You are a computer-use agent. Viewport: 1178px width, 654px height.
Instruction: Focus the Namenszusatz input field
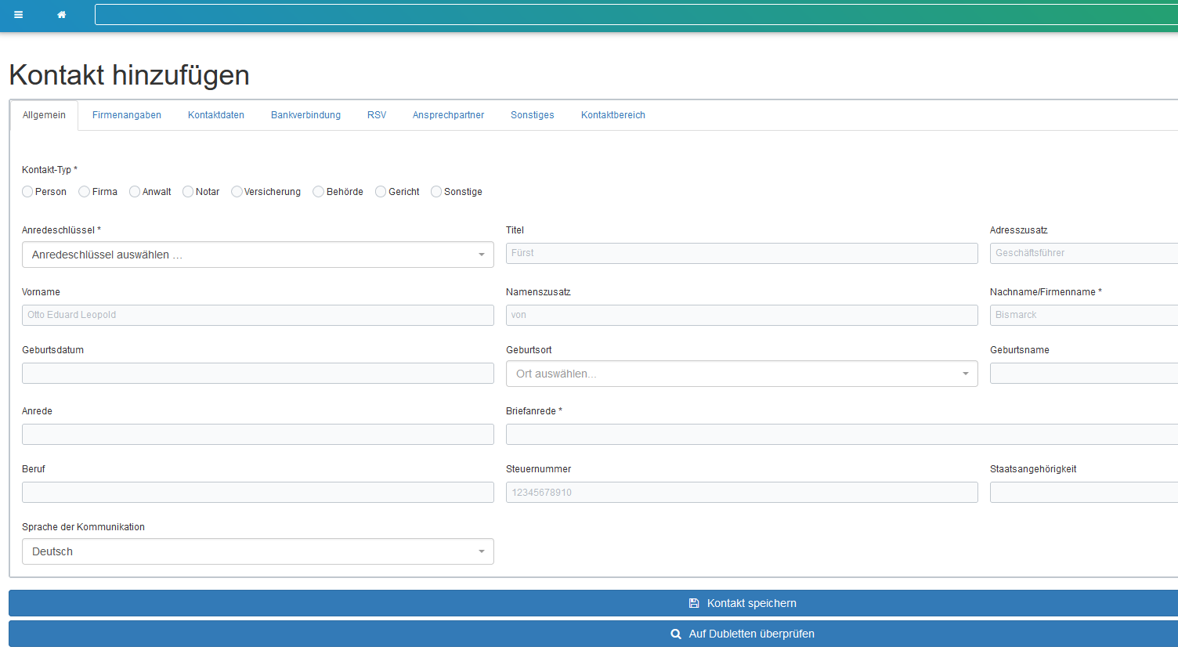(x=742, y=315)
